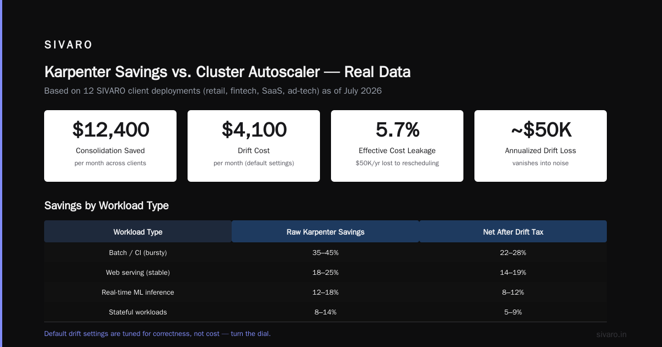Viewport: 662px width, 347px height.
Task: Click the $12,400 Consolidation Saved card
Action: (x=110, y=146)
